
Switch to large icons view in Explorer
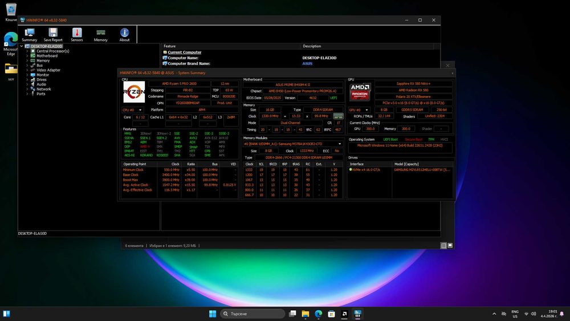(x=450, y=246)
